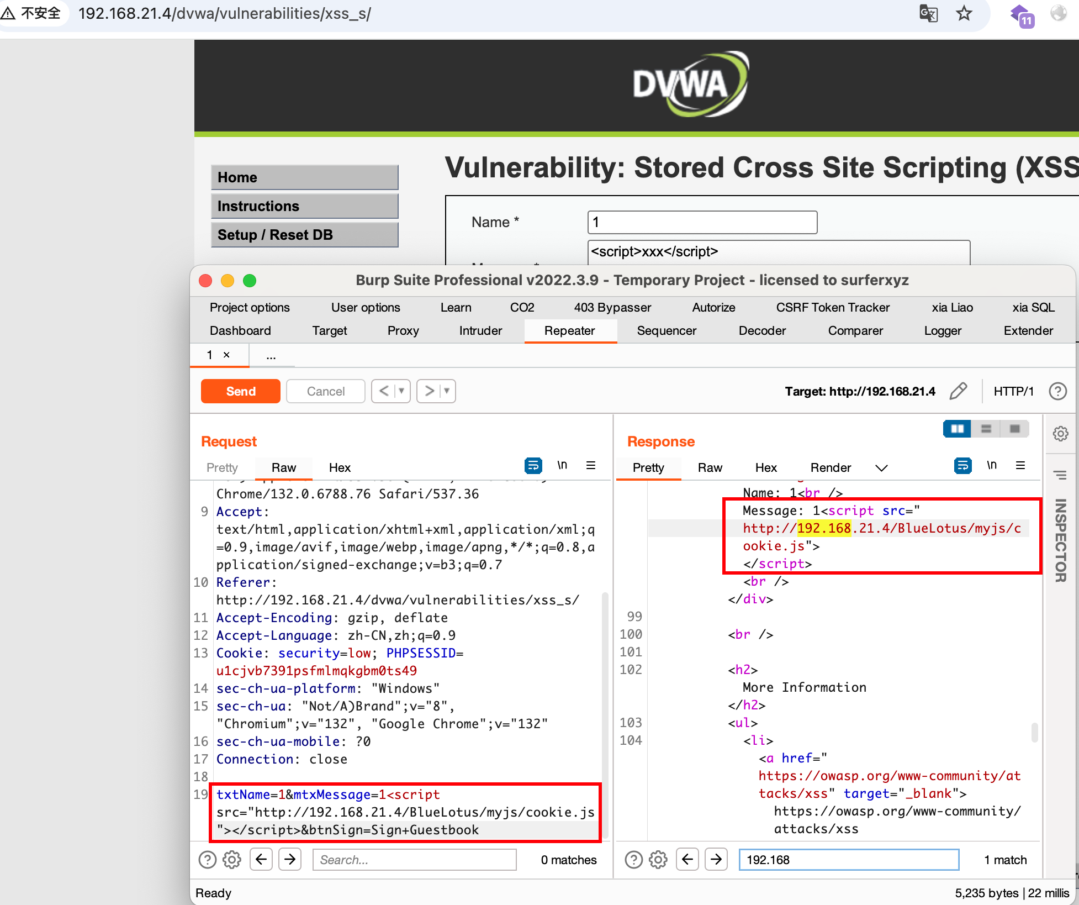This screenshot has height=905, width=1079.
Task: Go forward in request history
Action: click(x=429, y=391)
